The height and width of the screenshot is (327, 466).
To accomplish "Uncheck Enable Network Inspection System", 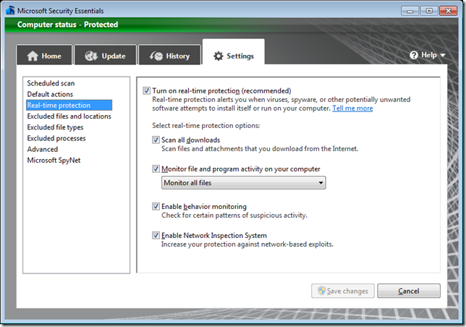I will coord(156,235).
